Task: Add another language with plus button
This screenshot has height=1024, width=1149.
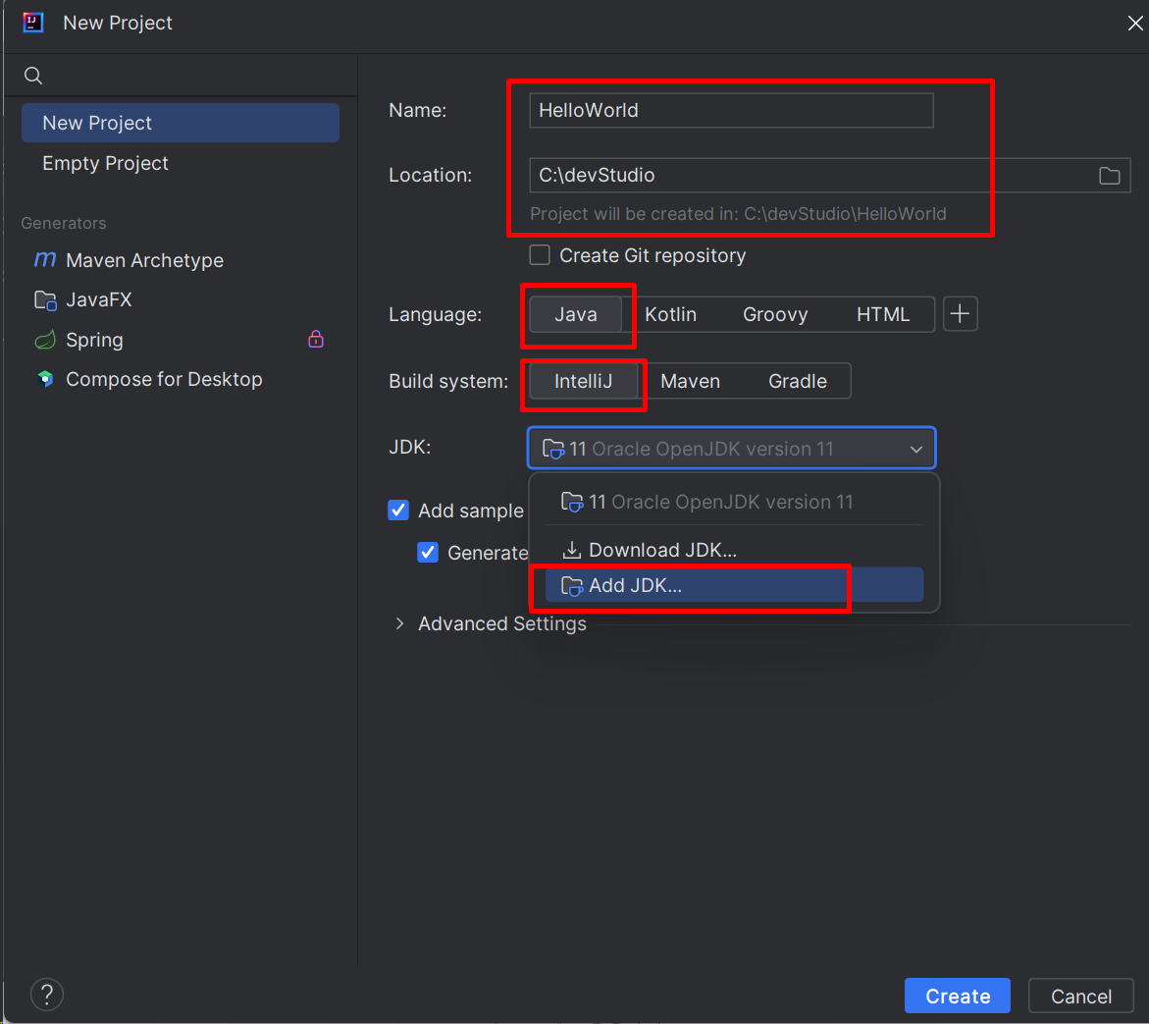Action: pos(960,314)
